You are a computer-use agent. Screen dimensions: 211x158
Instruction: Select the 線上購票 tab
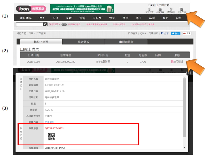(x=41, y=42)
